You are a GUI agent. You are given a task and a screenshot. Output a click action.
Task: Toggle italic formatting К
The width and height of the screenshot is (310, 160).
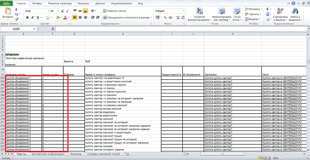(x=33, y=18)
